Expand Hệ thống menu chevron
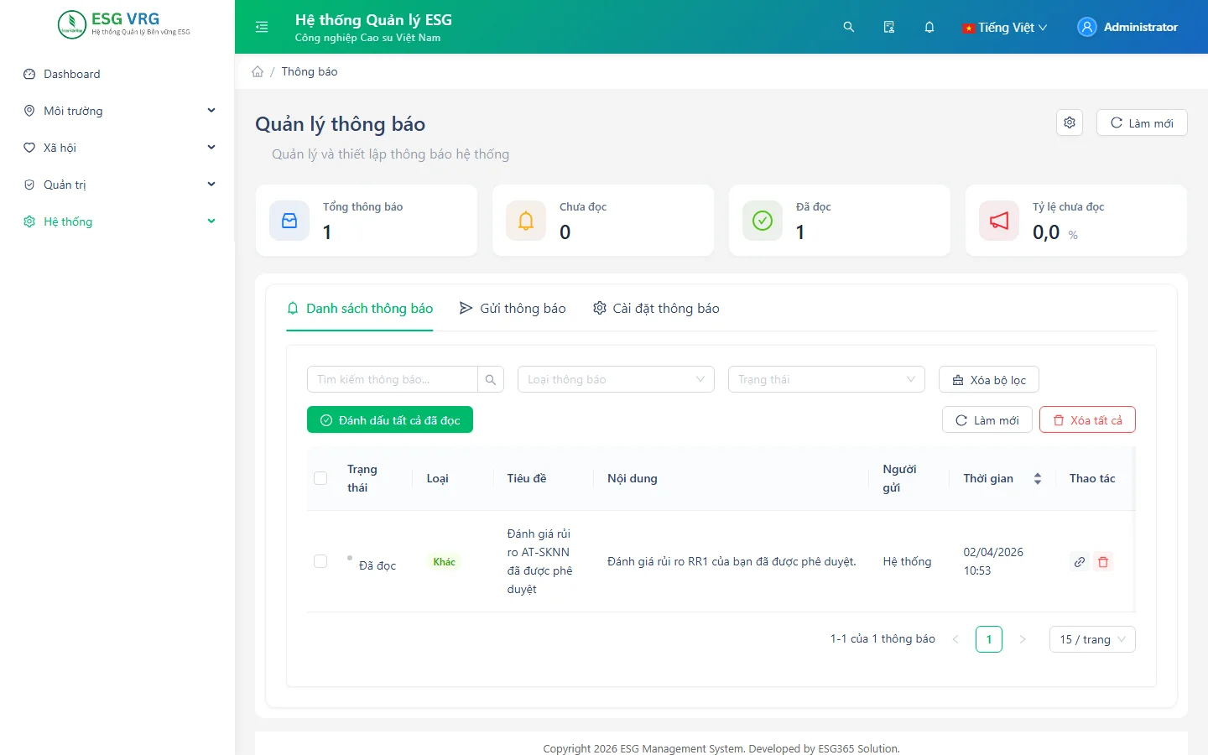This screenshot has width=1208, height=755. [x=211, y=221]
